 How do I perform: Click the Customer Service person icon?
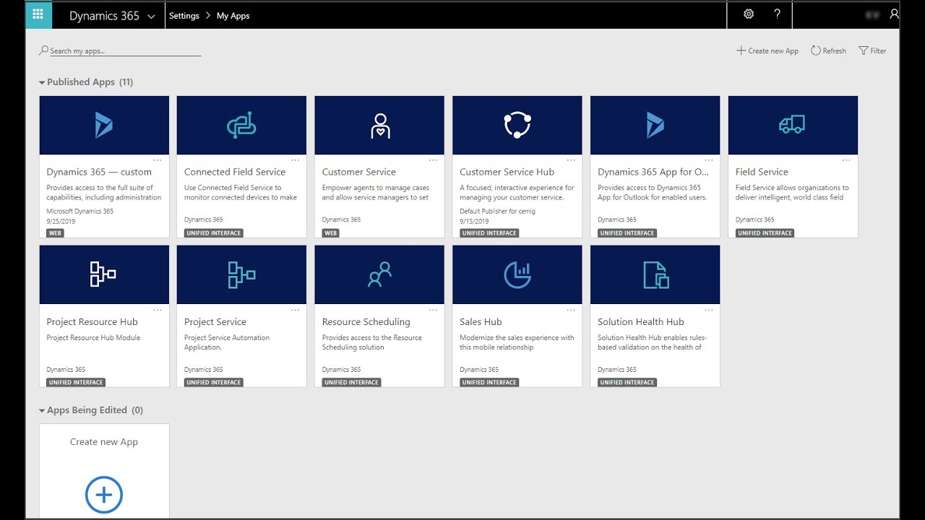pyautogui.click(x=379, y=126)
